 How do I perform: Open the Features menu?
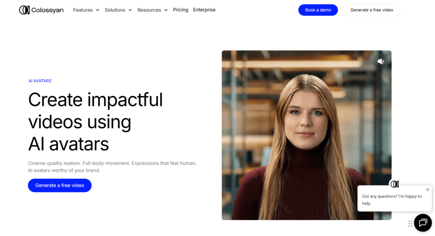[83, 10]
